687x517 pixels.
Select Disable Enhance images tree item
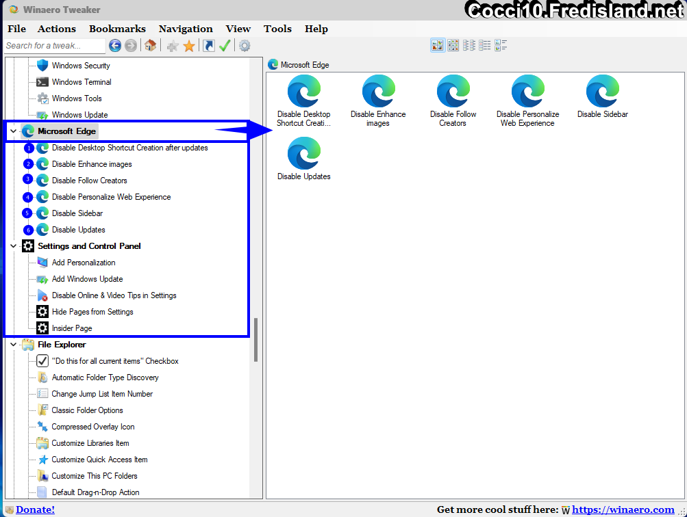pyautogui.click(x=92, y=164)
